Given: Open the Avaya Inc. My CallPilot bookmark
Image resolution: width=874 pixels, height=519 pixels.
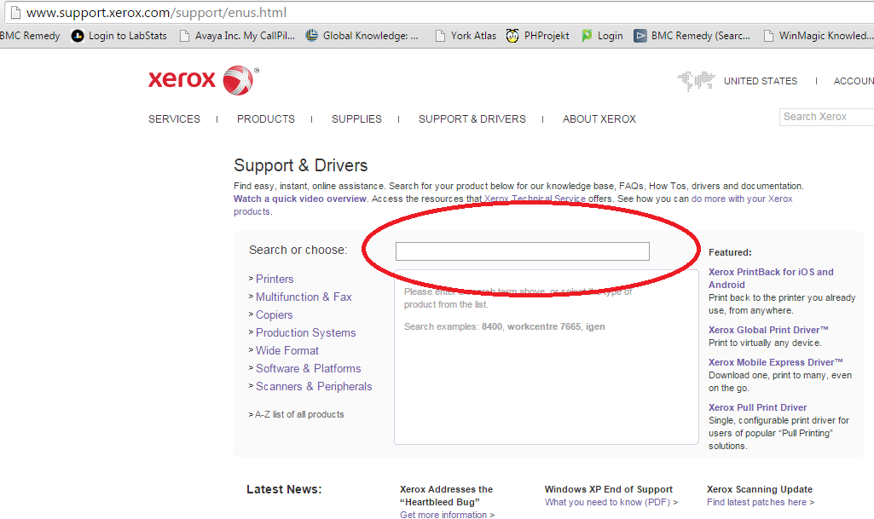Looking at the screenshot, I should coord(238,36).
